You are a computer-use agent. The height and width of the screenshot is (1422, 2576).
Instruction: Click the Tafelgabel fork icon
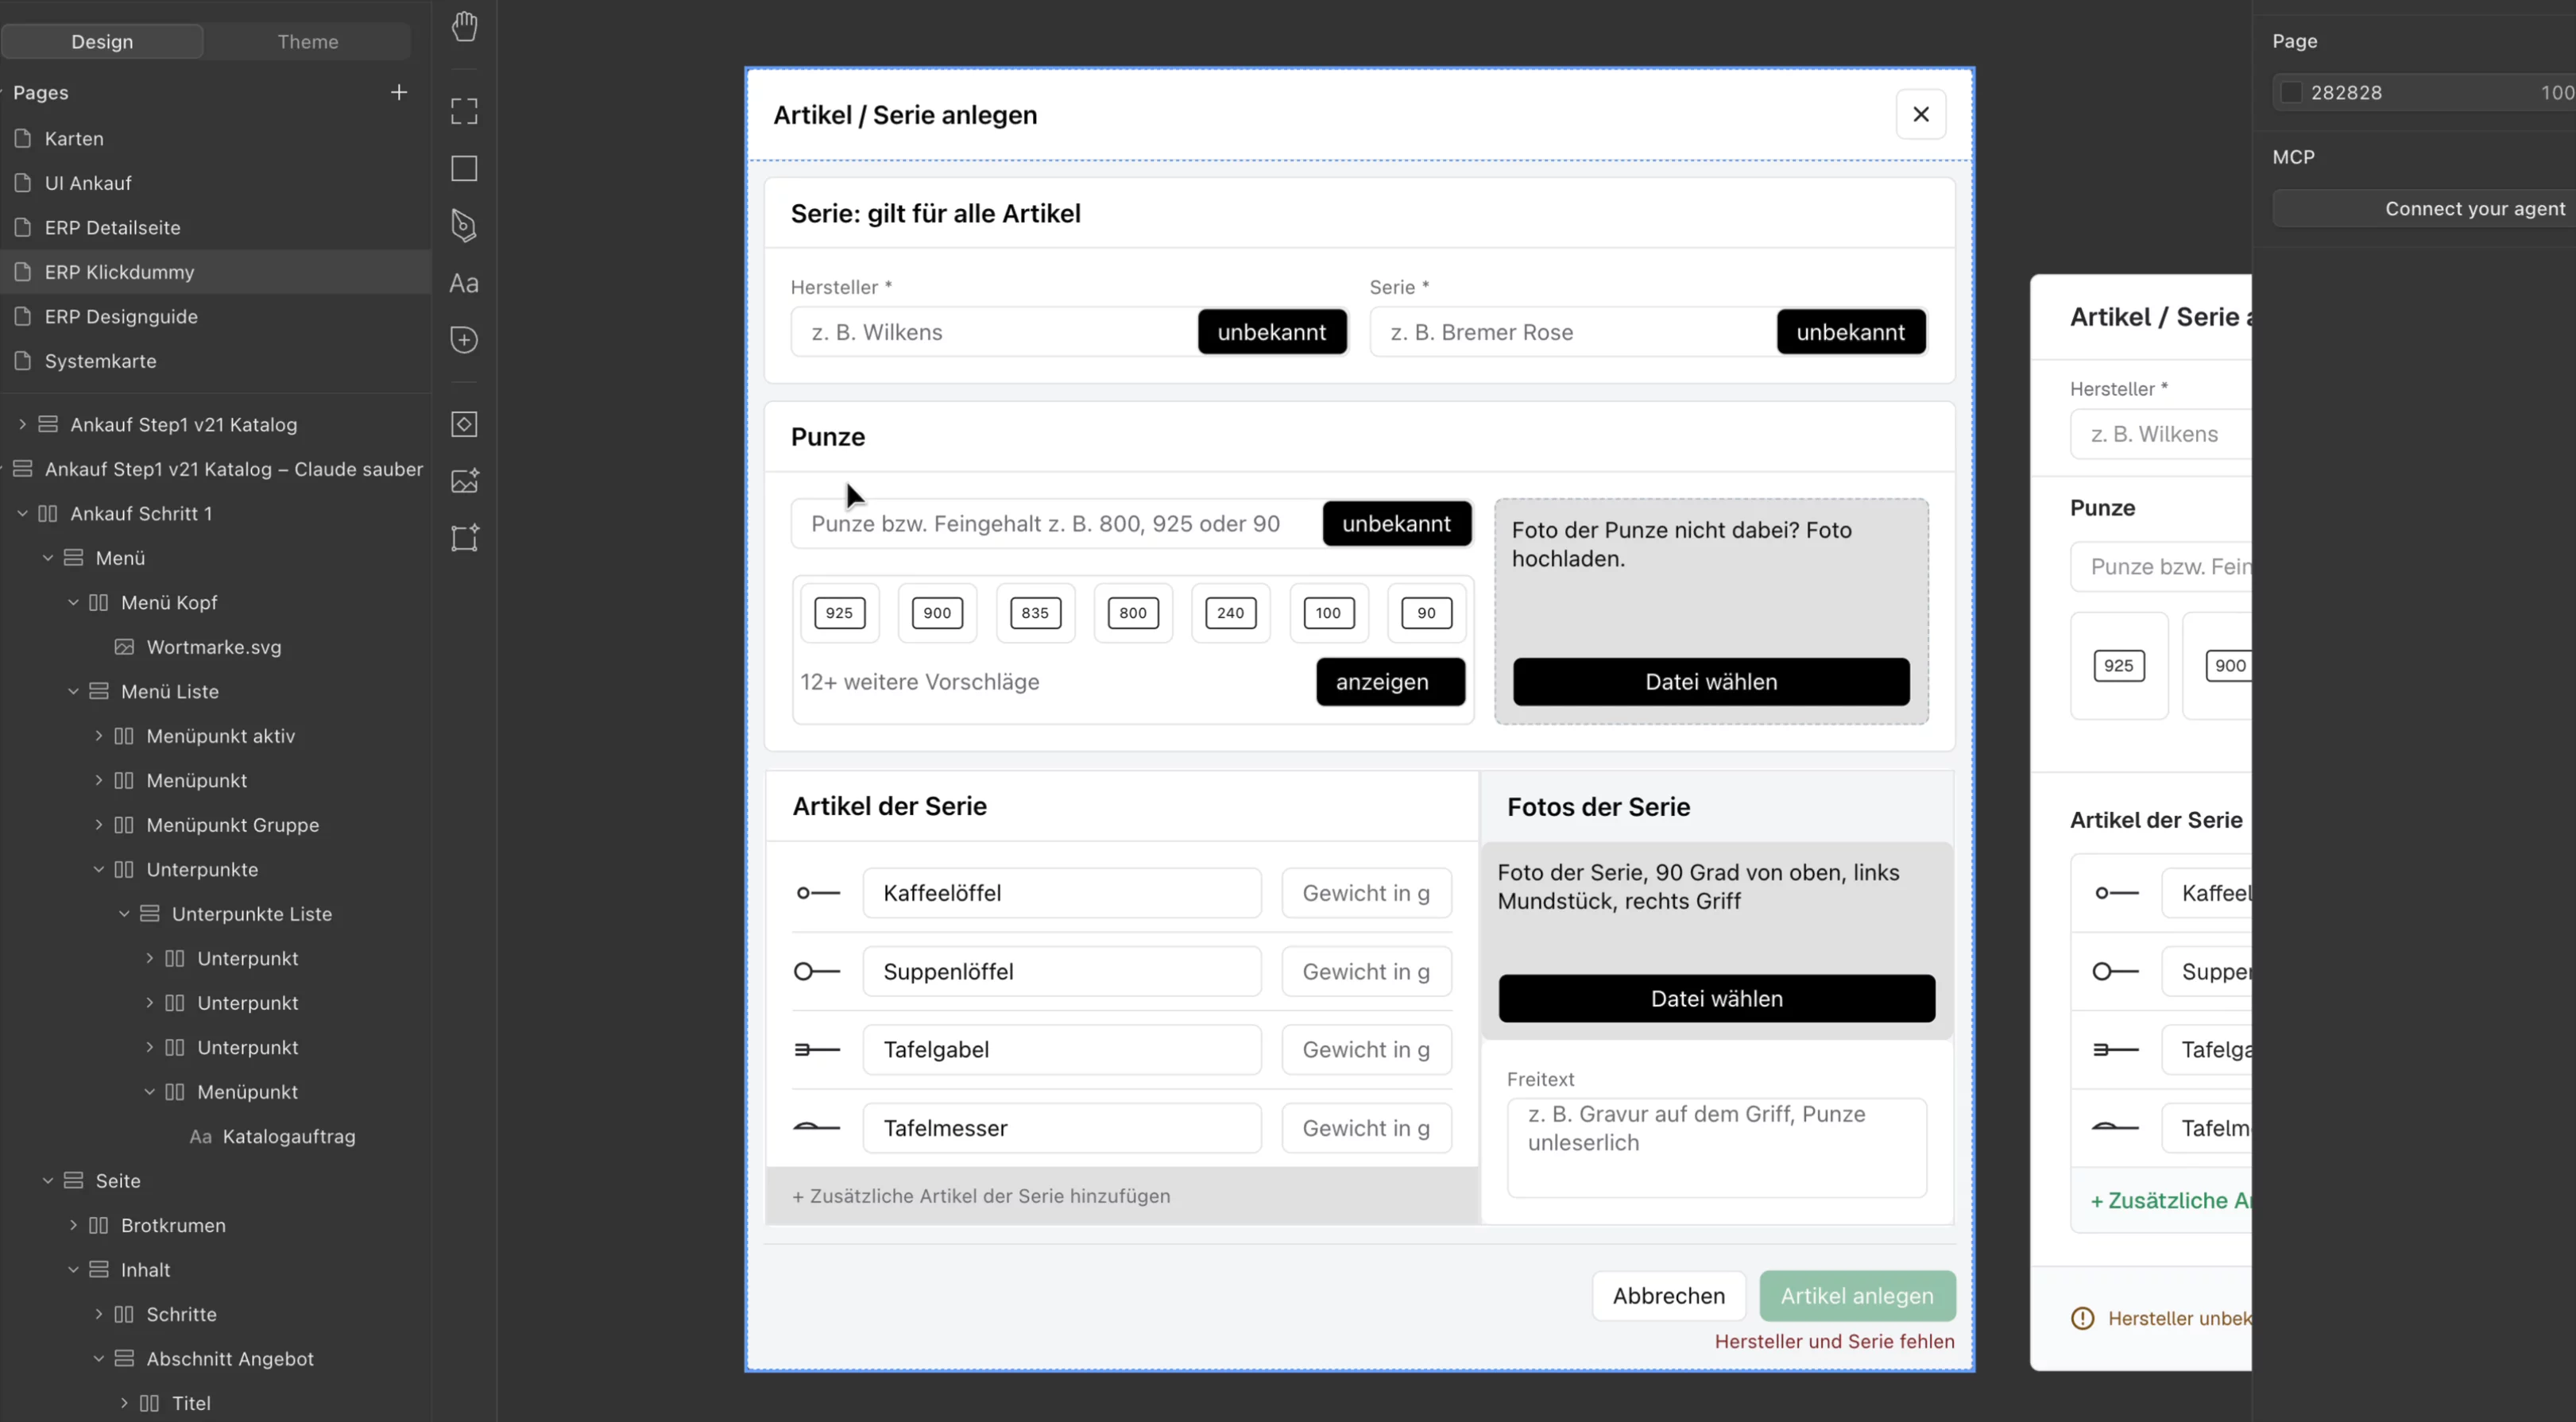pos(818,1050)
